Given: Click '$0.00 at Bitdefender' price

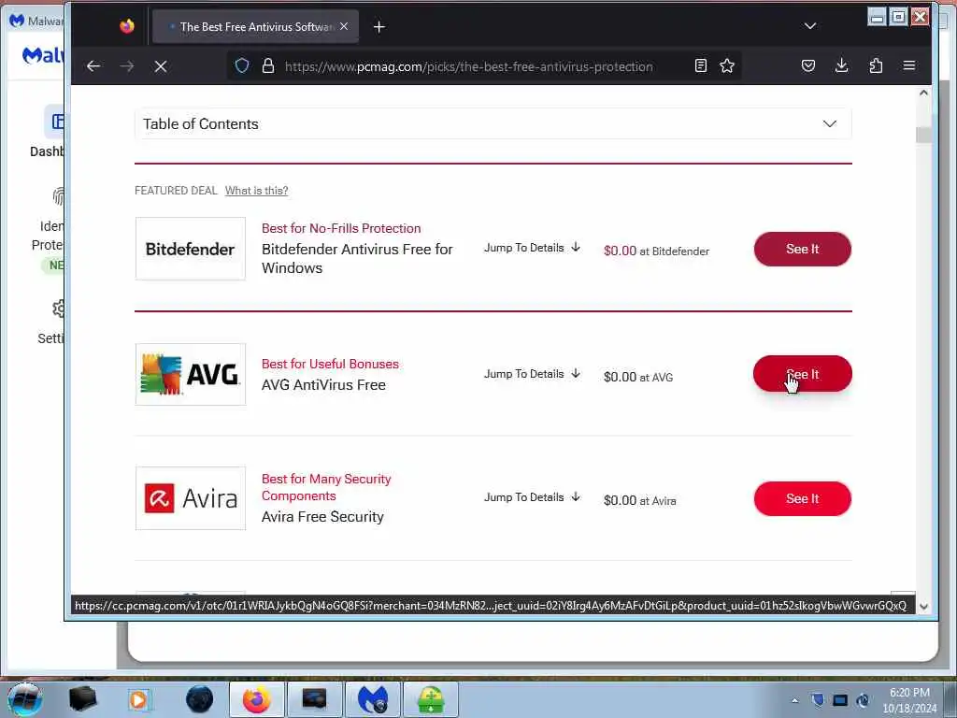Looking at the screenshot, I should coord(656,251).
